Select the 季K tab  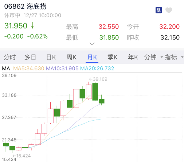(x=113, y=57)
